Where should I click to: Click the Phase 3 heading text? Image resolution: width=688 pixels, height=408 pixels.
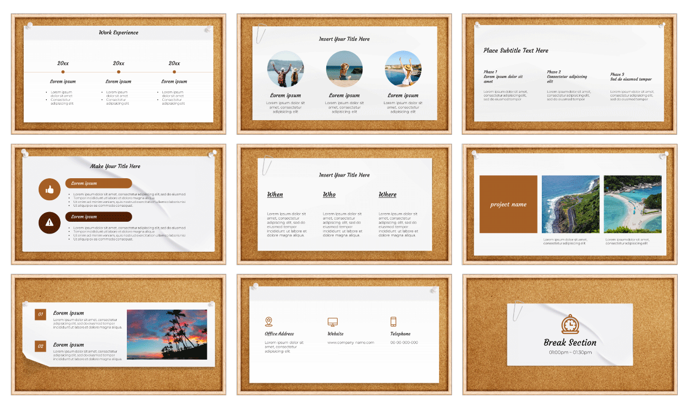(x=617, y=75)
